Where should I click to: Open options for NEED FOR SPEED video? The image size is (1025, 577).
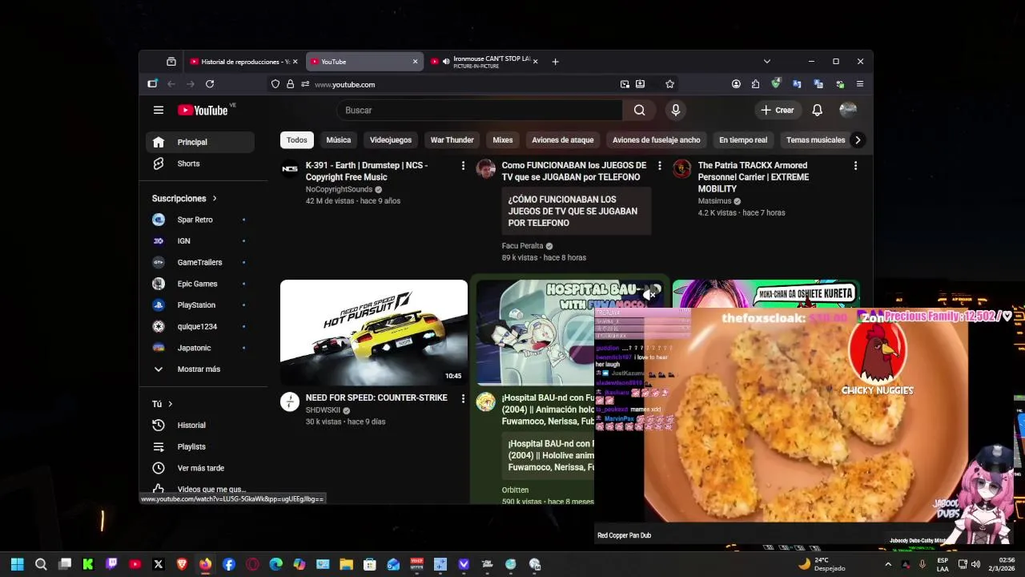463,398
